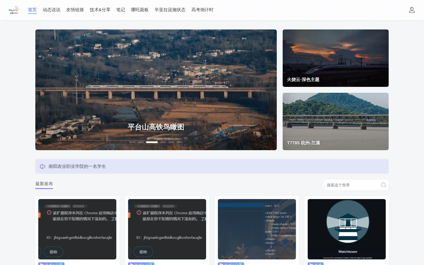Open the Watchtower post thumbnail

click(x=347, y=229)
